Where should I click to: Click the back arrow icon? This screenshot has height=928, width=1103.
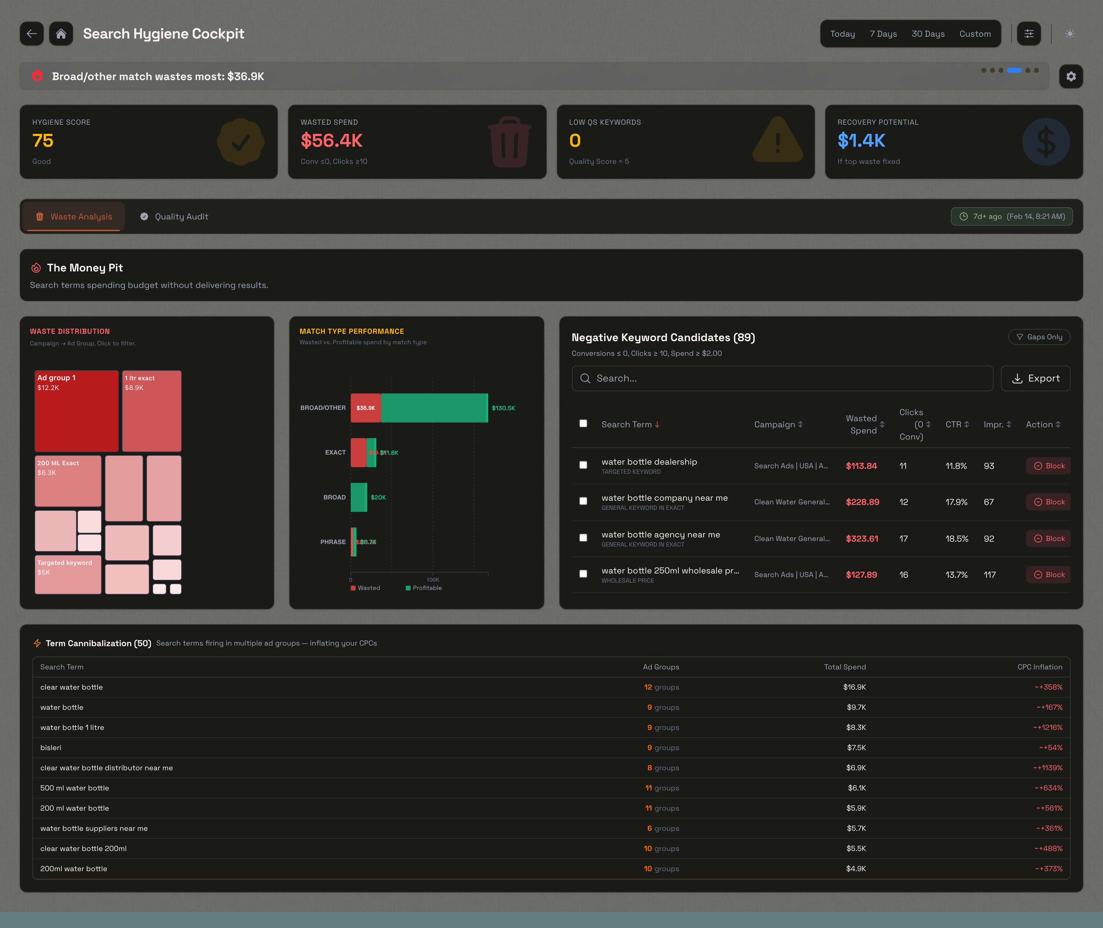pyautogui.click(x=31, y=34)
